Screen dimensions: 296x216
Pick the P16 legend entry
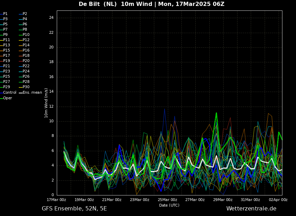(26, 51)
